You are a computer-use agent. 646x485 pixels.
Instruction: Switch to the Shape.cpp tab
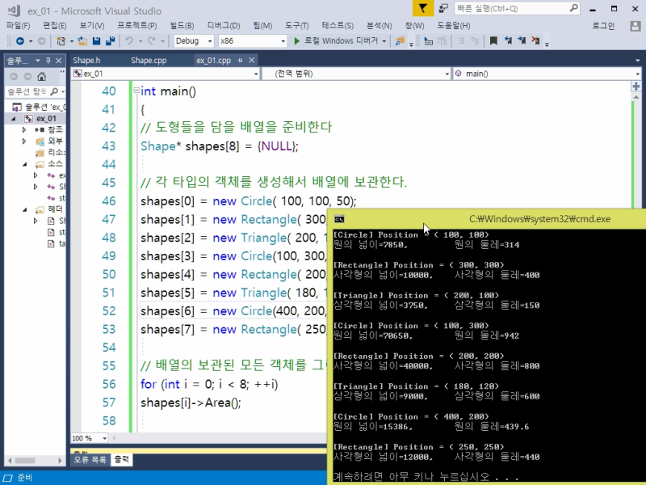pyautogui.click(x=149, y=60)
